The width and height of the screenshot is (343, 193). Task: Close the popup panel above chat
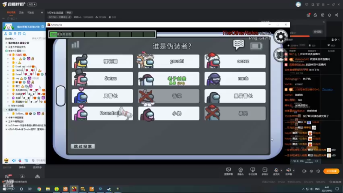[x=324, y=22]
